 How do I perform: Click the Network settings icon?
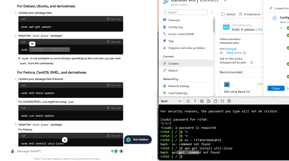click(165, 86)
